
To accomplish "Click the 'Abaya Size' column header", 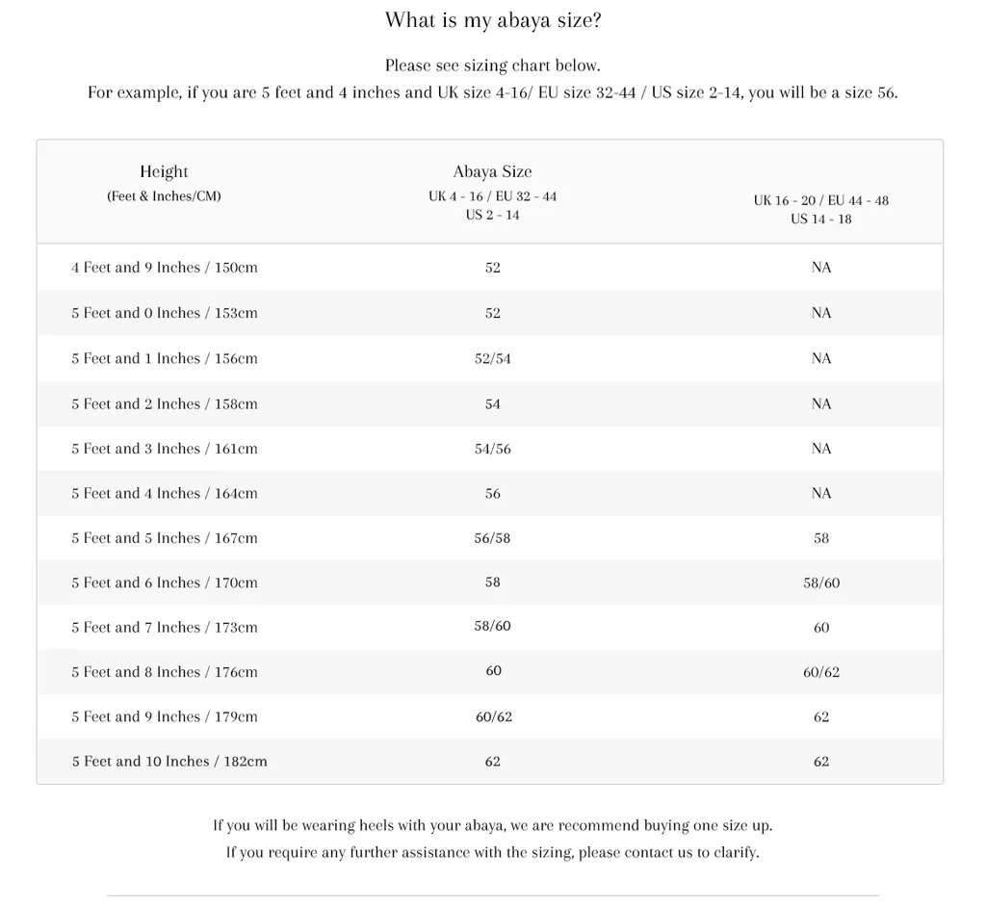I will pyautogui.click(x=492, y=171).
